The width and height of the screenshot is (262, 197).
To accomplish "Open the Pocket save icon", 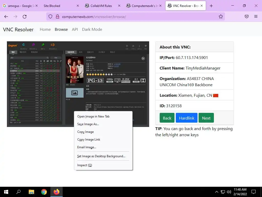I will click(x=247, y=16).
